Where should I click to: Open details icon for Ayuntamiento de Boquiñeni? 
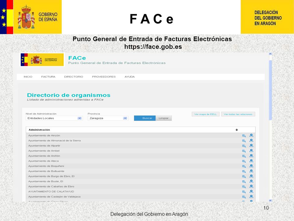point(244,166)
